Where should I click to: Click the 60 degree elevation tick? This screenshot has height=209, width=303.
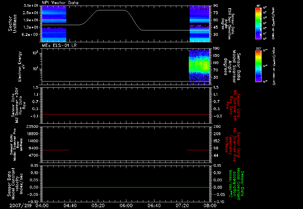tap(216, 20)
